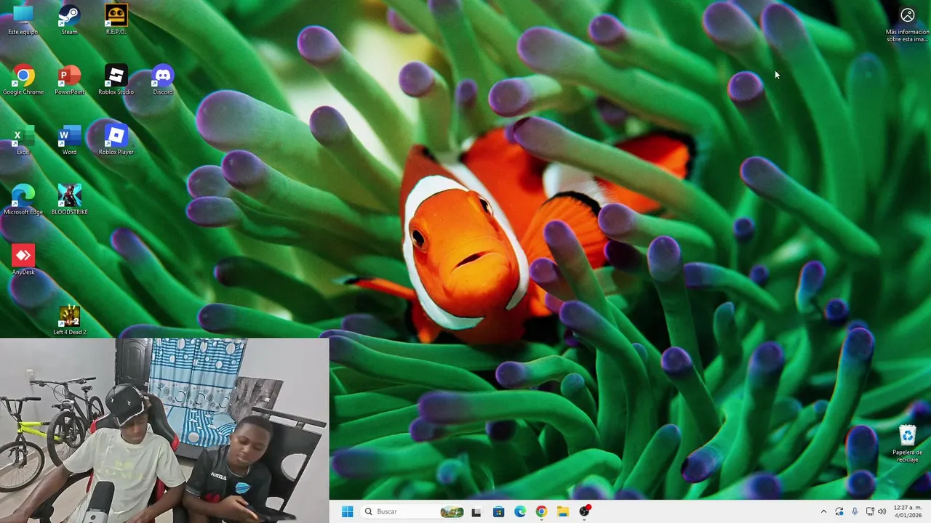Open Discord desktop shortcut

pos(163,80)
